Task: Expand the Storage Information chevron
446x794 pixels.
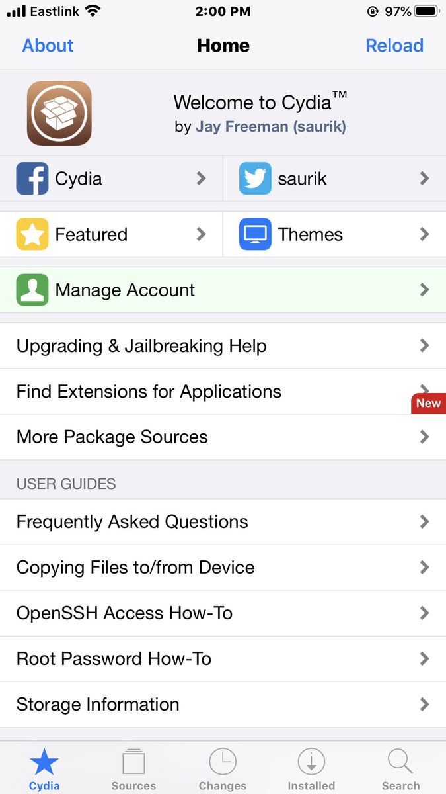Action: [424, 704]
